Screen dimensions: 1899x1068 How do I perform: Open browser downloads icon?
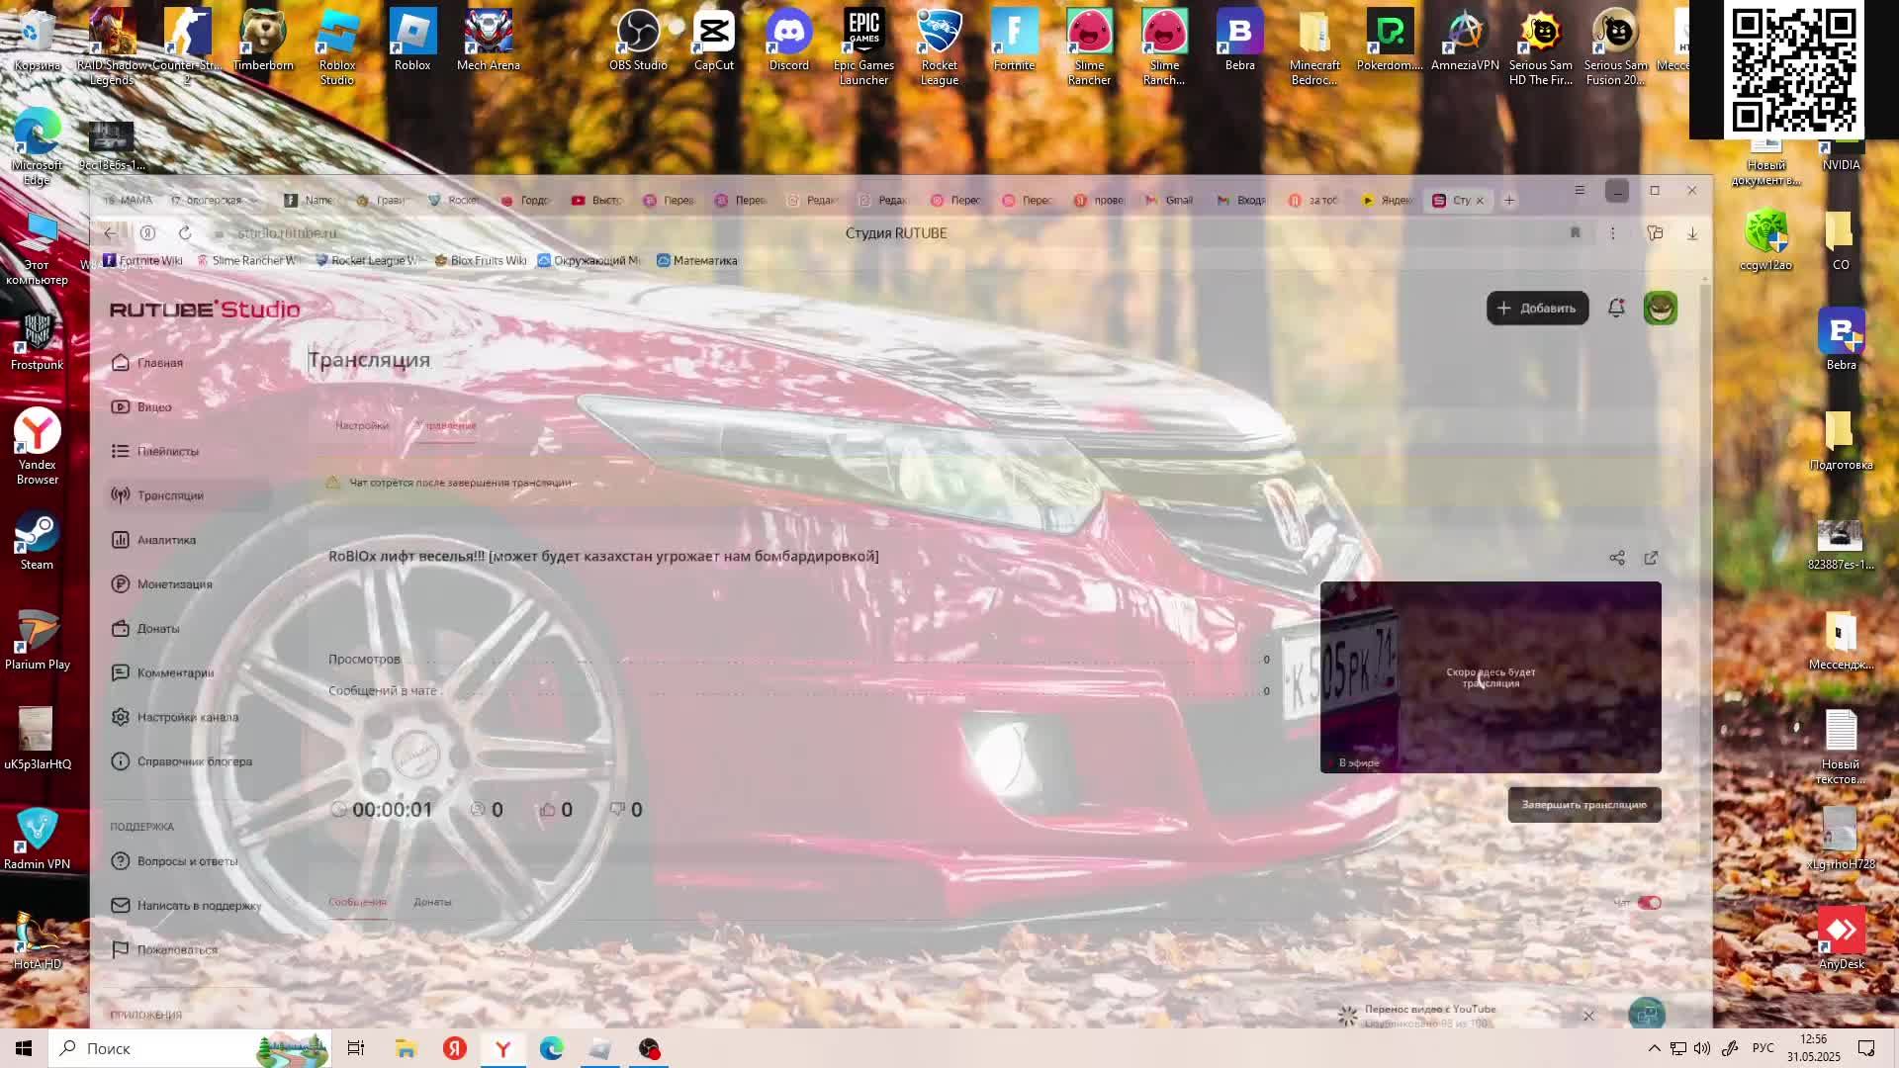[x=1692, y=233]
